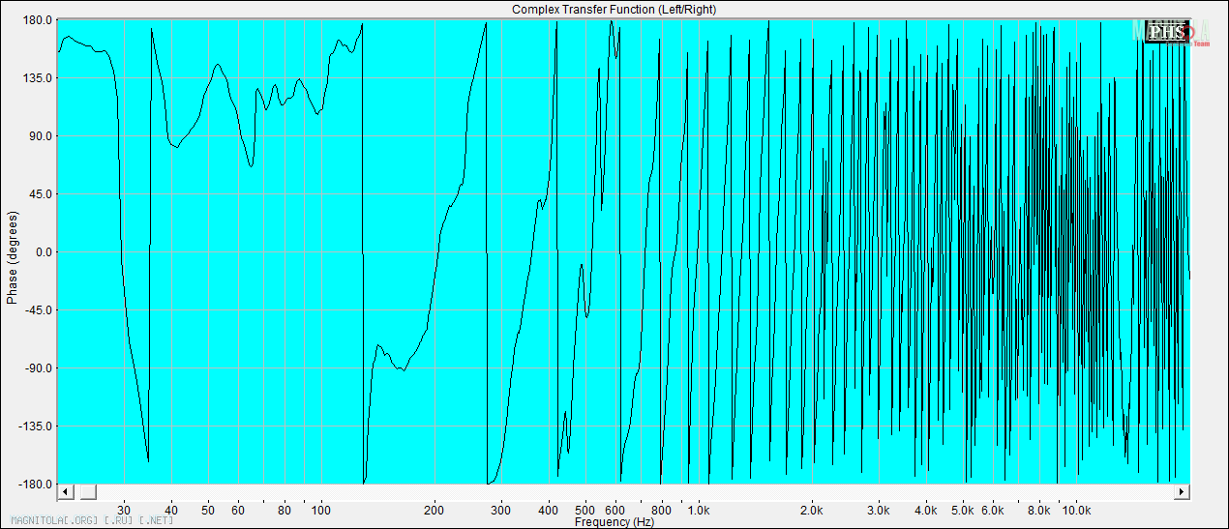Click the '200' Hz frequency tick label
The width and height of the screenshot is (1229, 529).
[435, 510]
